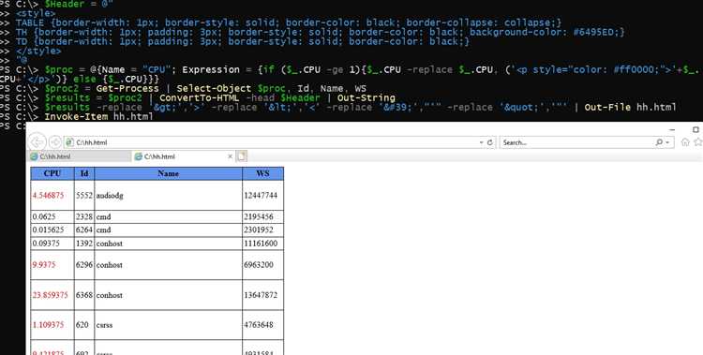The height and width of the screenshot is (355, 703).
Task: Select Id cell 5552
Action: pos(83,196)
